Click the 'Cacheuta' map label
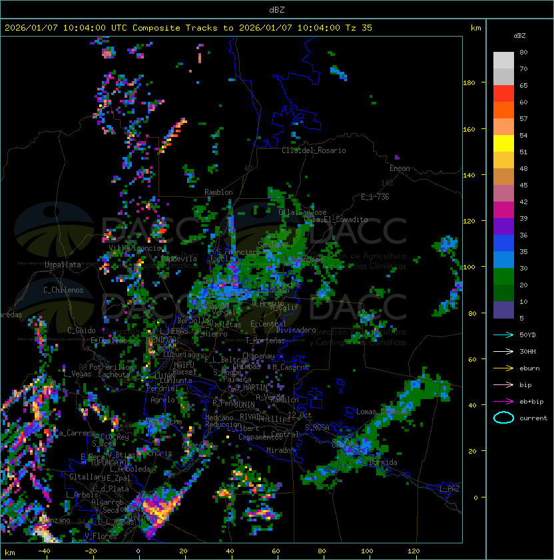 (x=114, y=374)
